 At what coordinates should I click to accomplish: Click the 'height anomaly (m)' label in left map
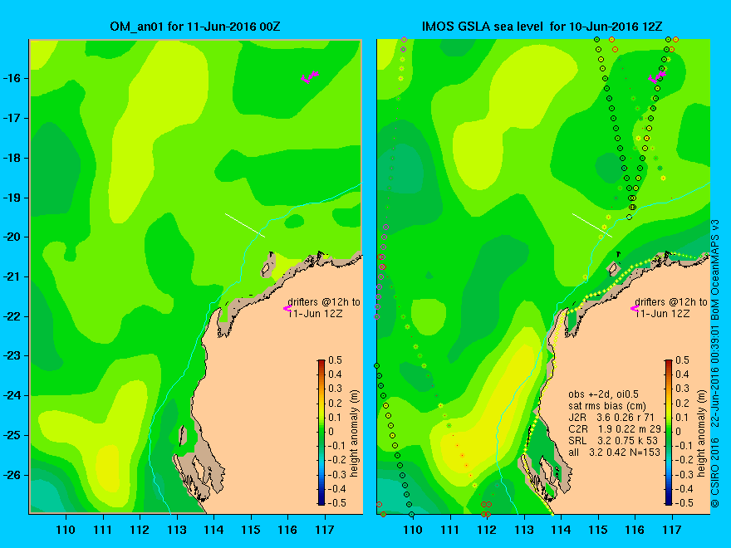[x=355, y=433]
